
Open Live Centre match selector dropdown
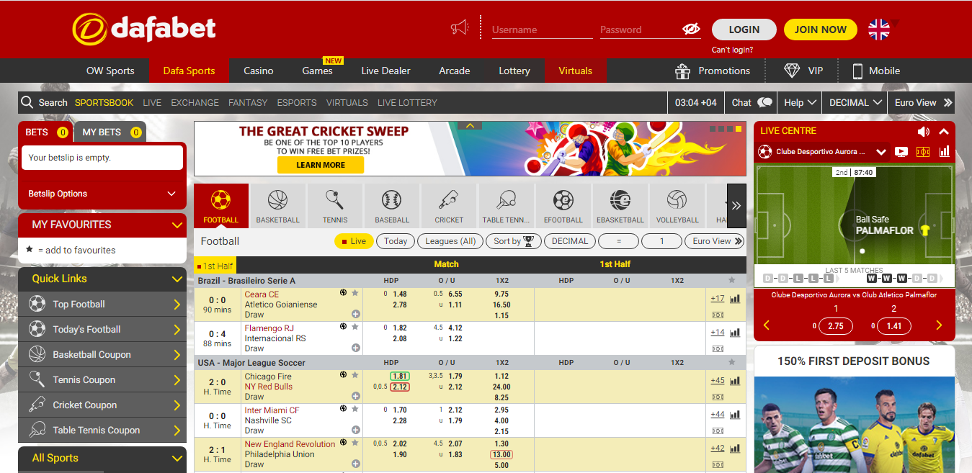[880, 153]
